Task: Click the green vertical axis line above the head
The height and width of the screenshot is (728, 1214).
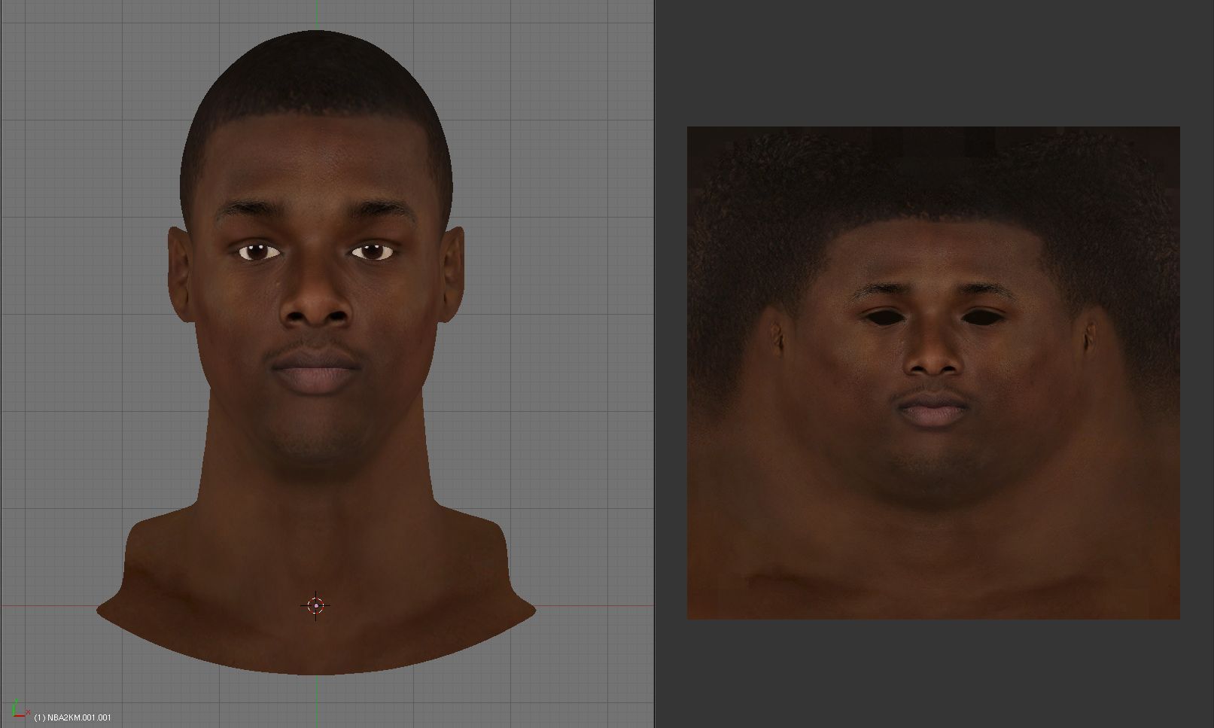Action: [x=317, y=15]
